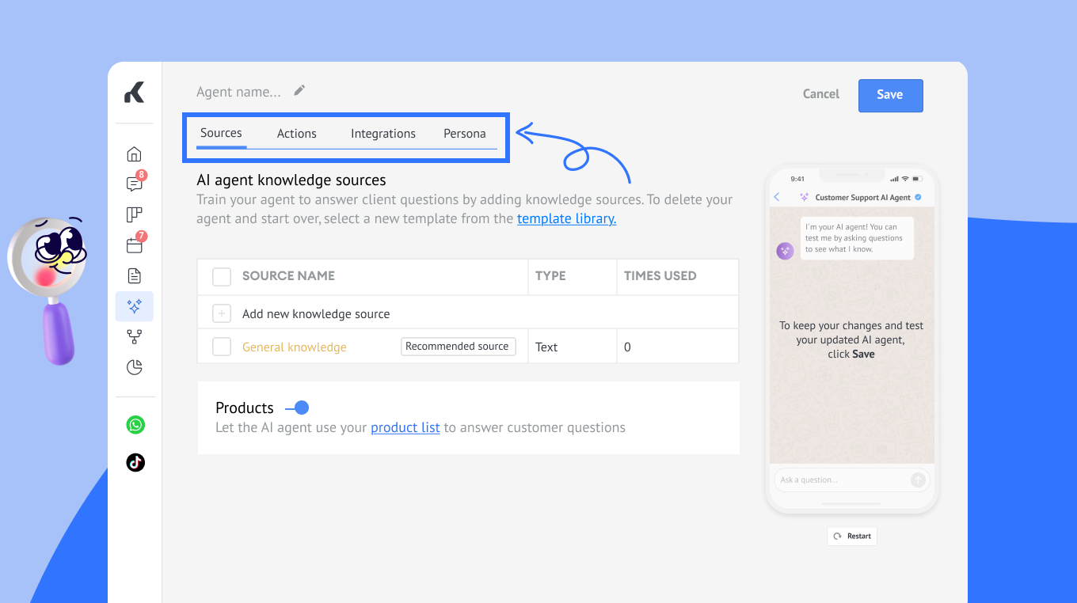Tick the General knowledge checkbox

coord(222,347)
